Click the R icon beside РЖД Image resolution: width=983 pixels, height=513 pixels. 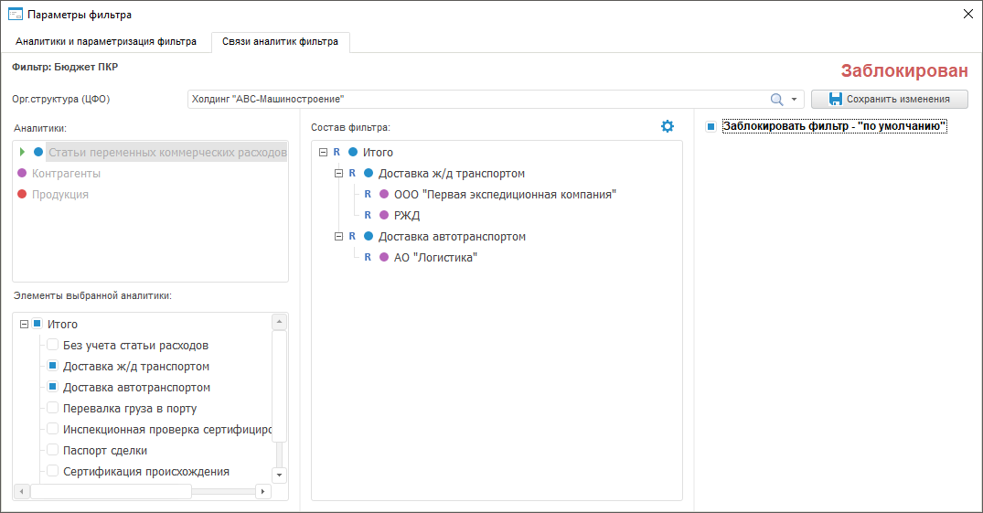click(369, 215)
